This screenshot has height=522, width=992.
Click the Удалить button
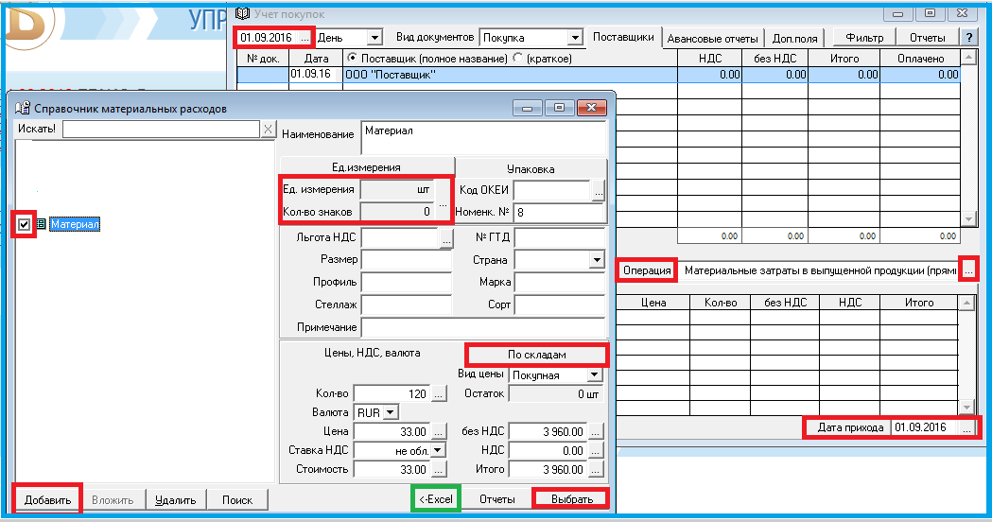pyautogui.click(x=176, y=500)
